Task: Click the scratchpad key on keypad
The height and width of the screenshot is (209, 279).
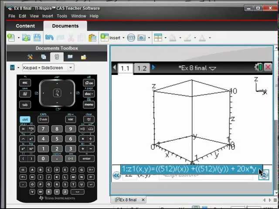Action: 25,94
